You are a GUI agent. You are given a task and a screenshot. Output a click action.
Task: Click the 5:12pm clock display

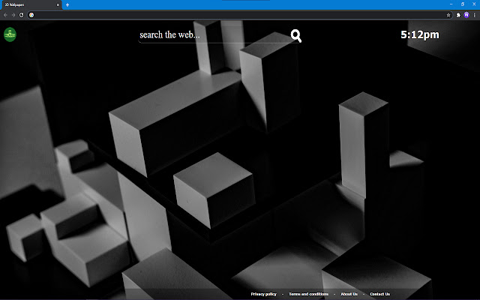(x=420, y=34)
